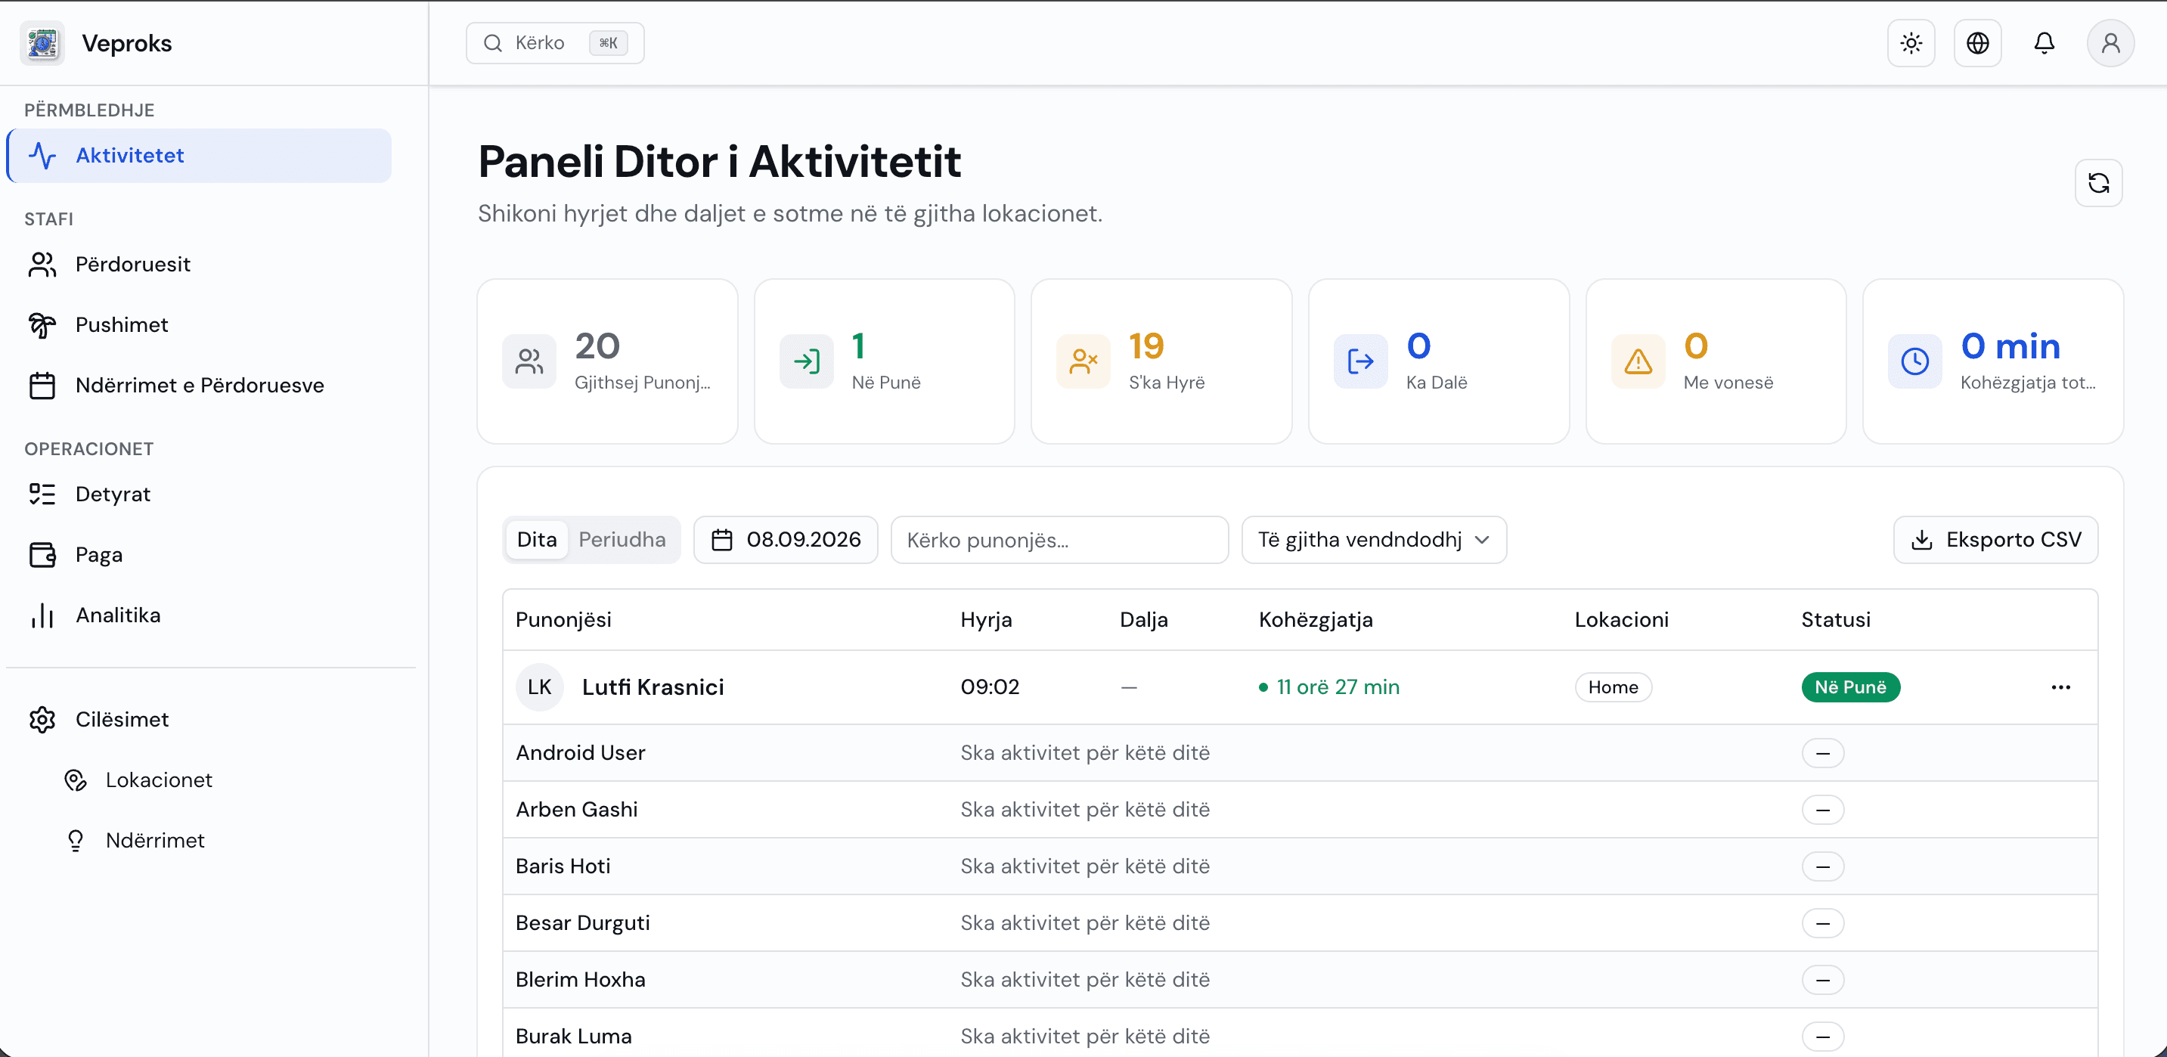Click the Ndërrimet lightbulb icon
Image resolution: width=2167 pixels, height=1057 pixels.
pos(76,840)
